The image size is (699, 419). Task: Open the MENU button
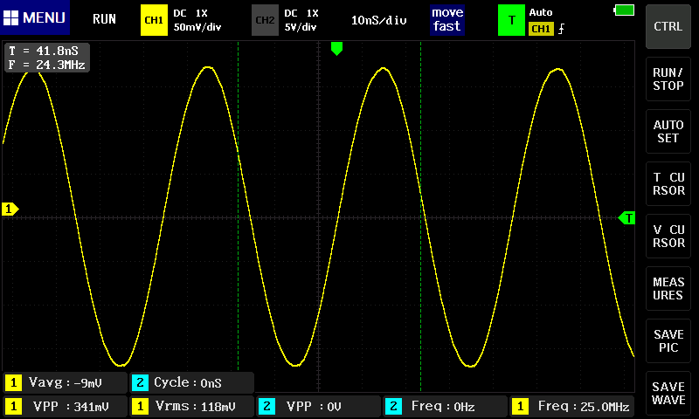pos(33,18)
